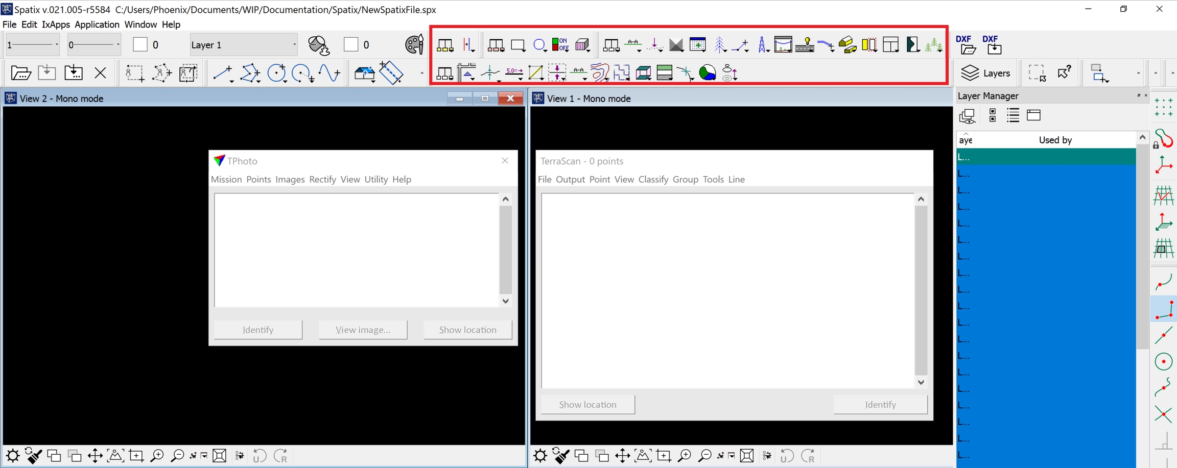
Task: Click the pan arrows icon in View 1
Action: pyautogui.click(x=622, y=456)
